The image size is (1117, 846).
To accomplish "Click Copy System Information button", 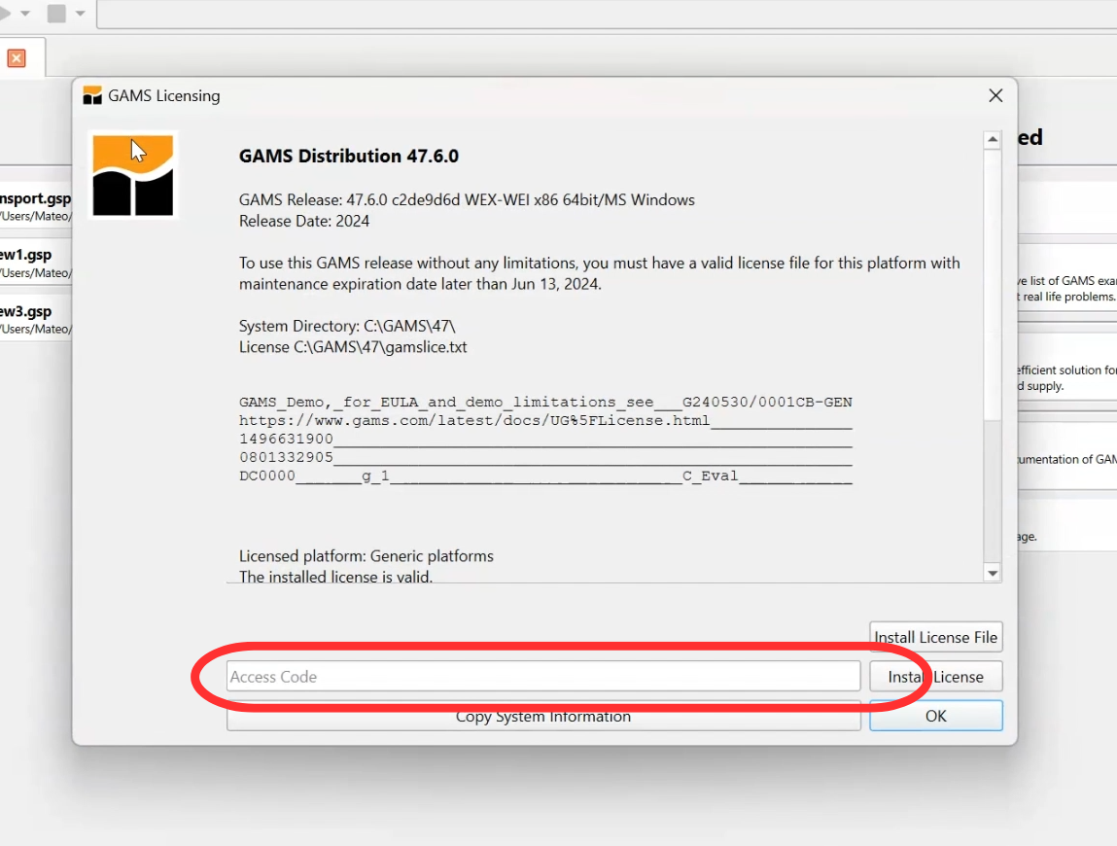I will 542,717.
